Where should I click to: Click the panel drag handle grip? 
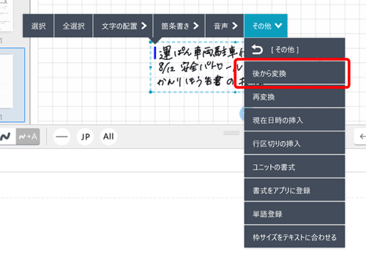[231, 133]
